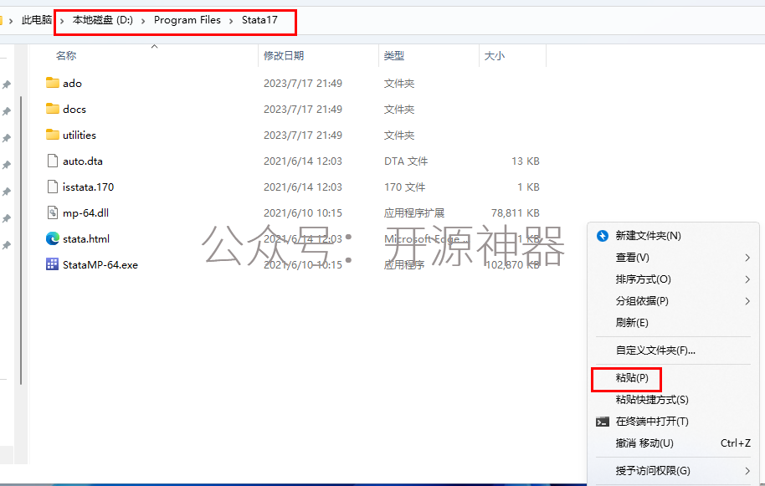Viewport: 765px width, 486px height.
Task: Click date 2021/6/14 12:03 of auto.dta
Action: pyautogui.click(x=303, y=161)
